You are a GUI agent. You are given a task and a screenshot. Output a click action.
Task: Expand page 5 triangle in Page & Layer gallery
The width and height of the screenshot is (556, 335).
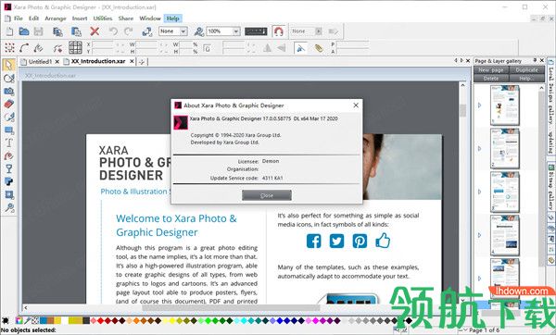(x=480, y=279)
